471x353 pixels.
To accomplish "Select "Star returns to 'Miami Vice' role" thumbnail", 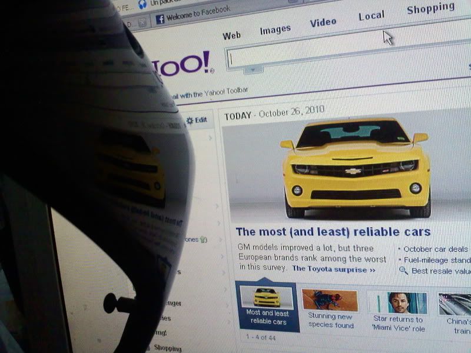I will (399, 311).
